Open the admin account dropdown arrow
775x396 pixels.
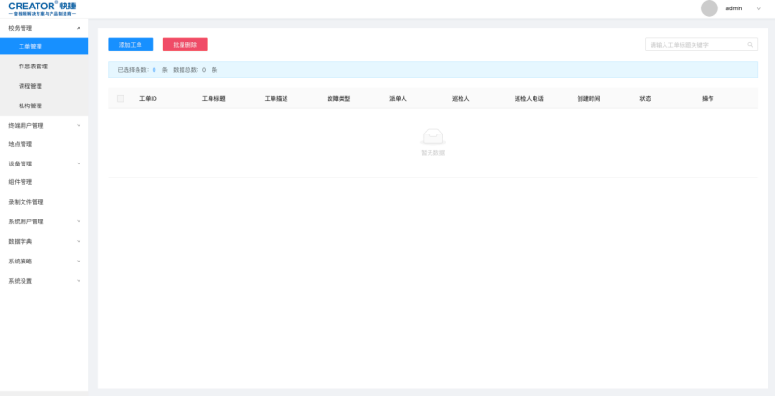point(757,8)
